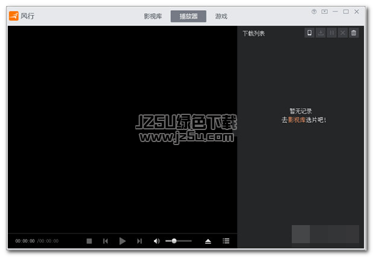Close the Funshion window
Viewport: 373px width, 257px height.
coord(357,11)
